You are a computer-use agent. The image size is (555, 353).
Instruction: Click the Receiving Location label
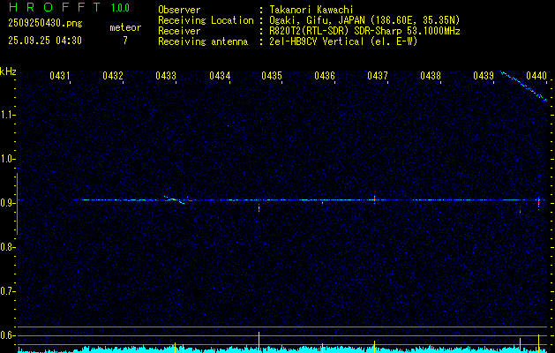coord(206,20)
